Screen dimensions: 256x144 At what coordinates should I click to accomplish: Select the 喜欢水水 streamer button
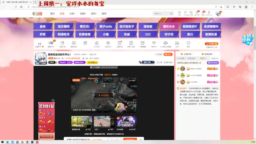point(169,26)
